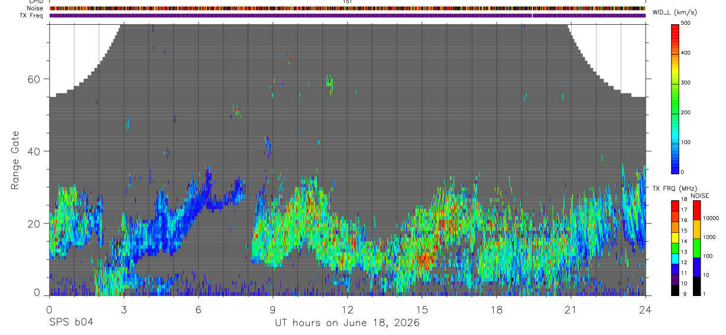Click the purple TX Freq strip
Screen dimensions: 726x335
pyautogui.click(x=347, y=15)
